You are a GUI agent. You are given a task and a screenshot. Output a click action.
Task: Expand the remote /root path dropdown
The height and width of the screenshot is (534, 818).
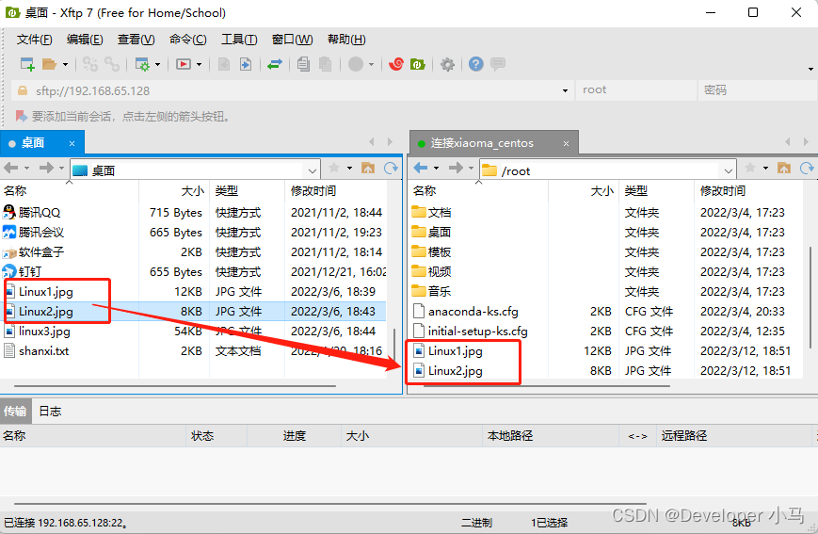click(729, 170)
